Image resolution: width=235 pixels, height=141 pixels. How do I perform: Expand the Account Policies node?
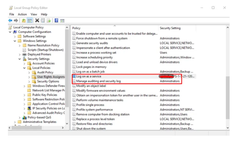point(24,63)
